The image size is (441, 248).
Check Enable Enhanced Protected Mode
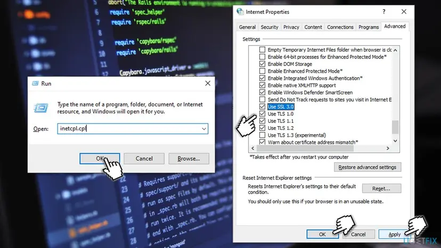coord(262,71)
